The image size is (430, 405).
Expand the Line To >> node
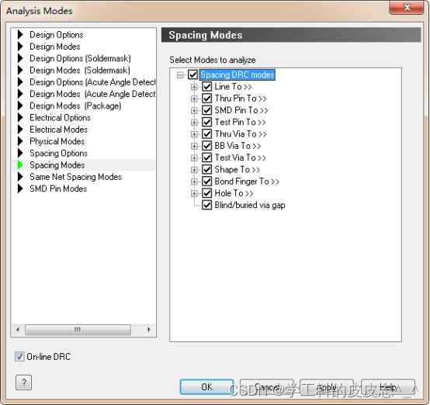click(x=194, y=87)
